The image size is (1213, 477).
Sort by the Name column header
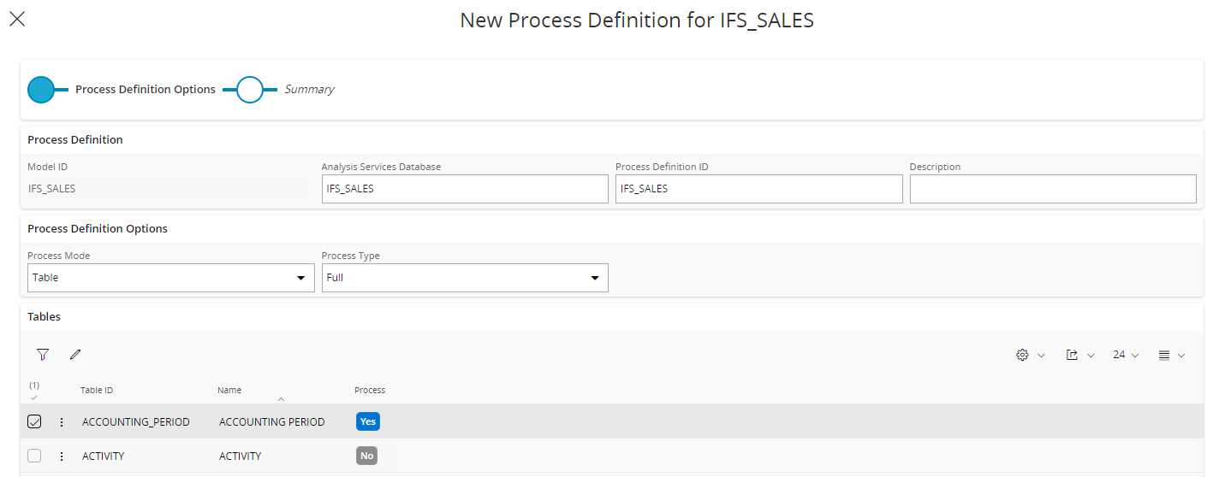tap(229, 391)
